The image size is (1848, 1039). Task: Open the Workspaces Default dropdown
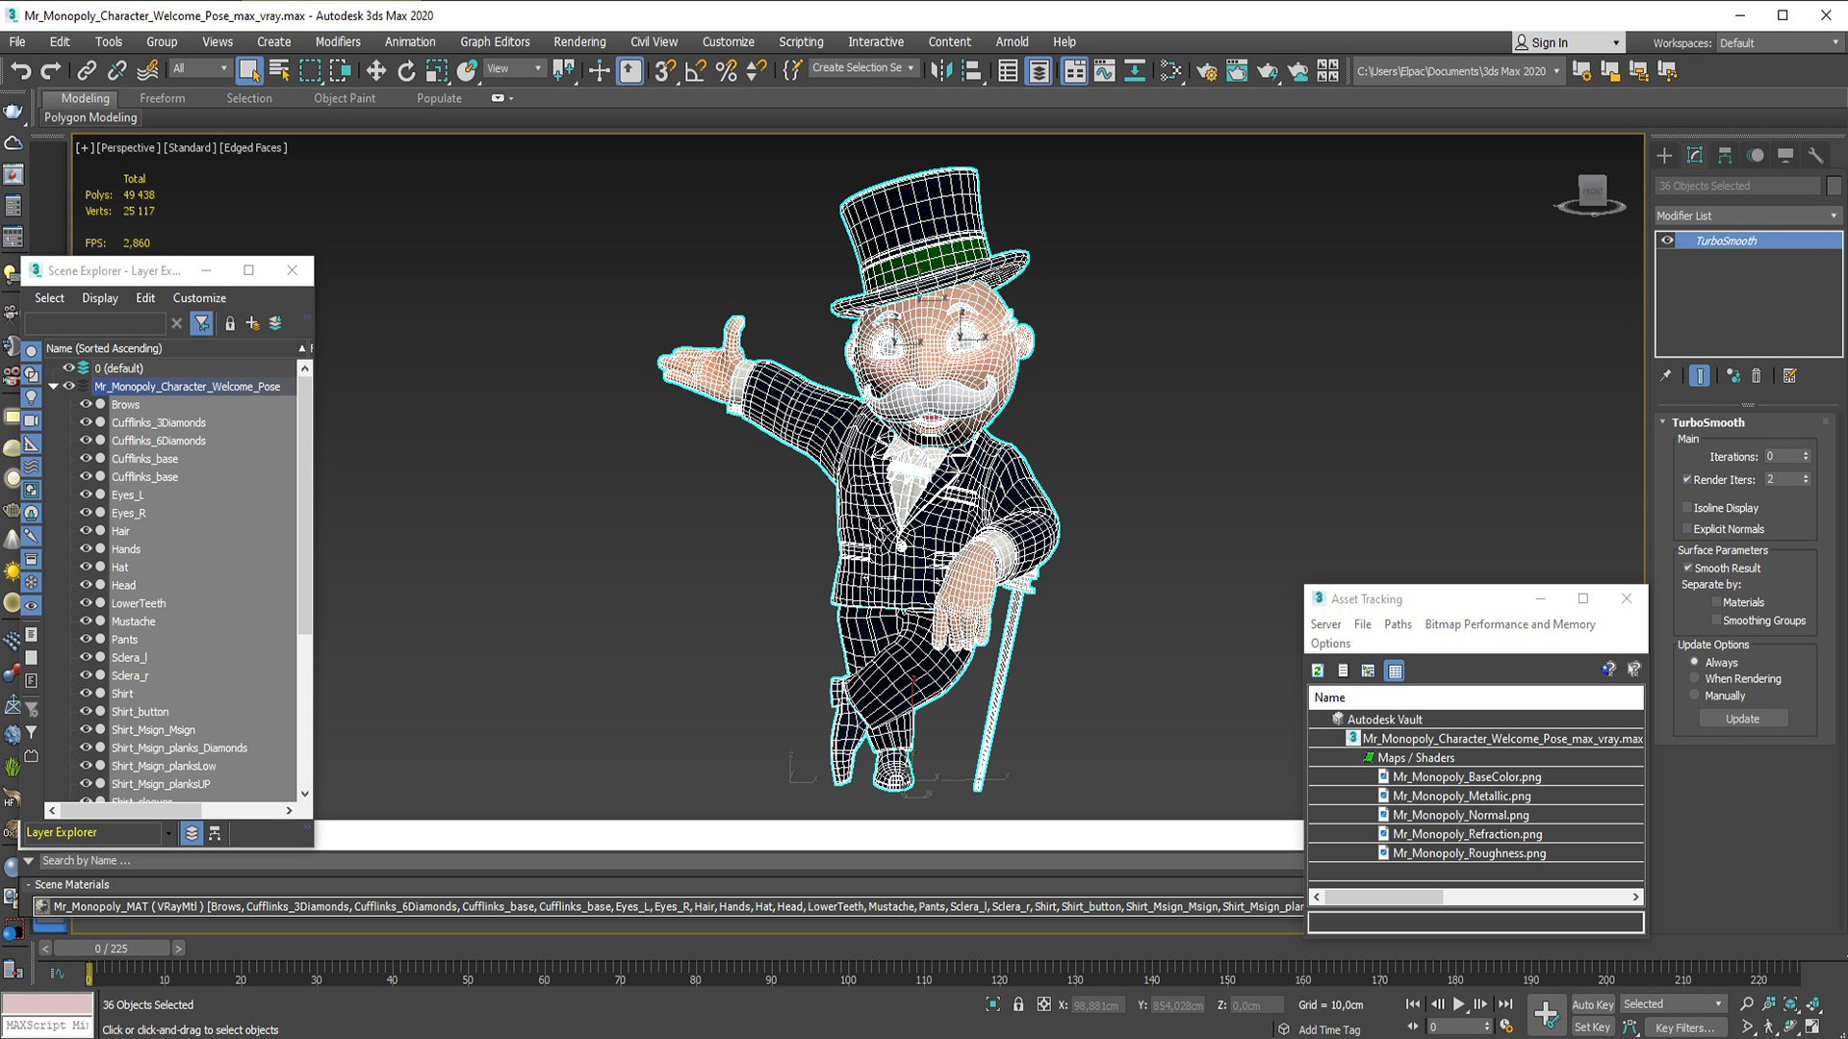1779,43
